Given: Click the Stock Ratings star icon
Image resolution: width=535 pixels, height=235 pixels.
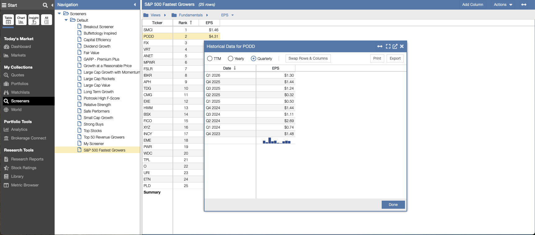Looking at the screenshot, I should (6, 168).
